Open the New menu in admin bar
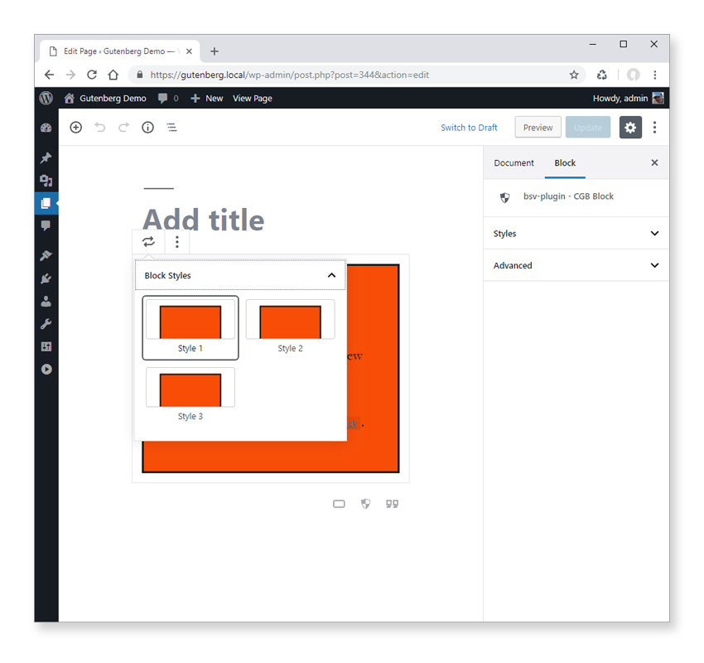This screenshot has height=663, width=704. pyautogui.click(x=207, y=98)
